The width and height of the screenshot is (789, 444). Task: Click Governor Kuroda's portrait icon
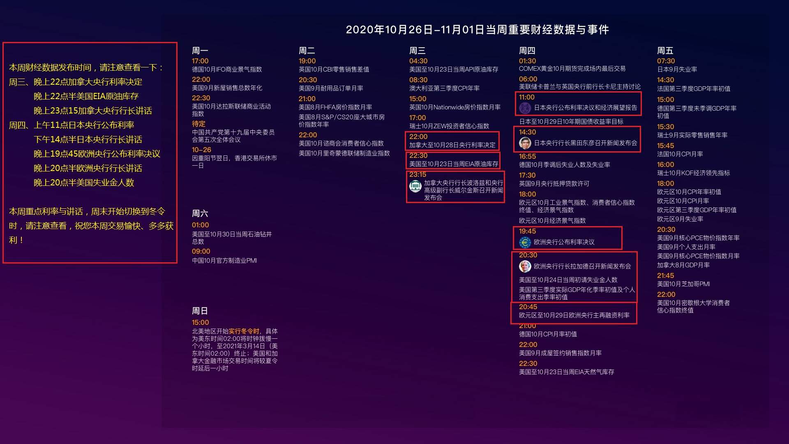tap(525, 143)
